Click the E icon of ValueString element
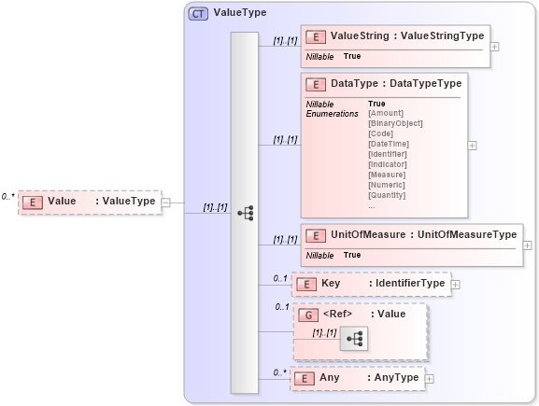 (316, 37)
